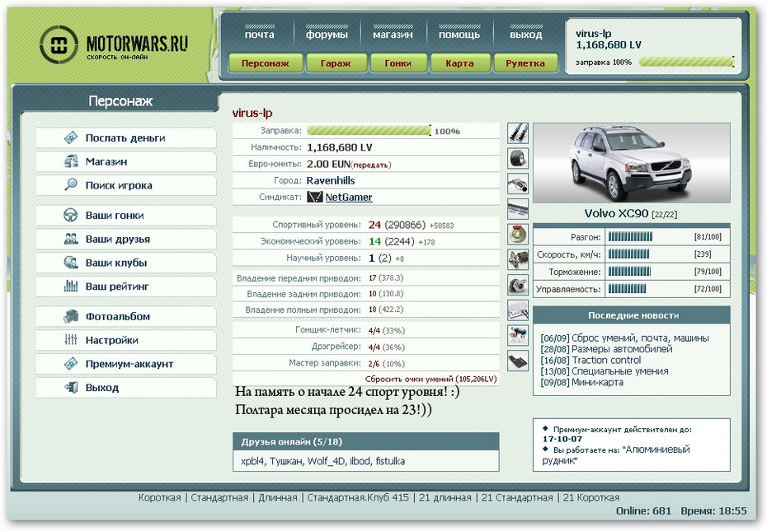This screenshot has width=767, height=531.
Task: Open магазин in the top navigation
Action: (393, 35)
